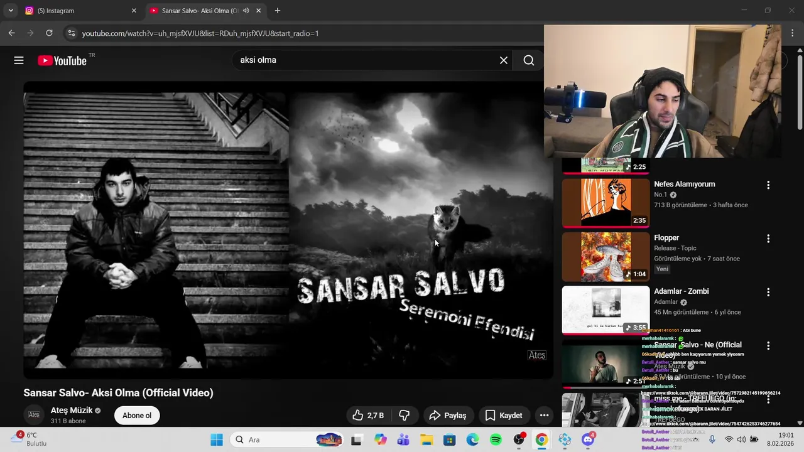Open options menu for Nefes Alamıyorum
Image resolution: width=804 pixels, height=452 pixels.
pyautogui.click(x=768, y=185)
